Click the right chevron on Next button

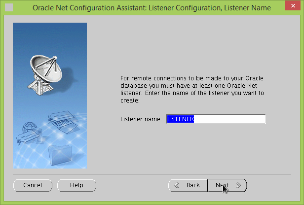click(239, 186)
